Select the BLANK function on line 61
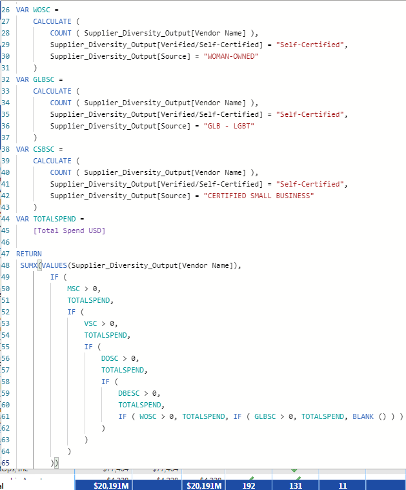The width and height of the screenshot is (406, 490). [x=363, y=416]
